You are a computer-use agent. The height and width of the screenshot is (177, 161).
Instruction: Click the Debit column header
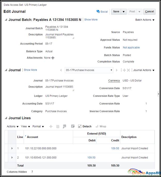point(85,140)
